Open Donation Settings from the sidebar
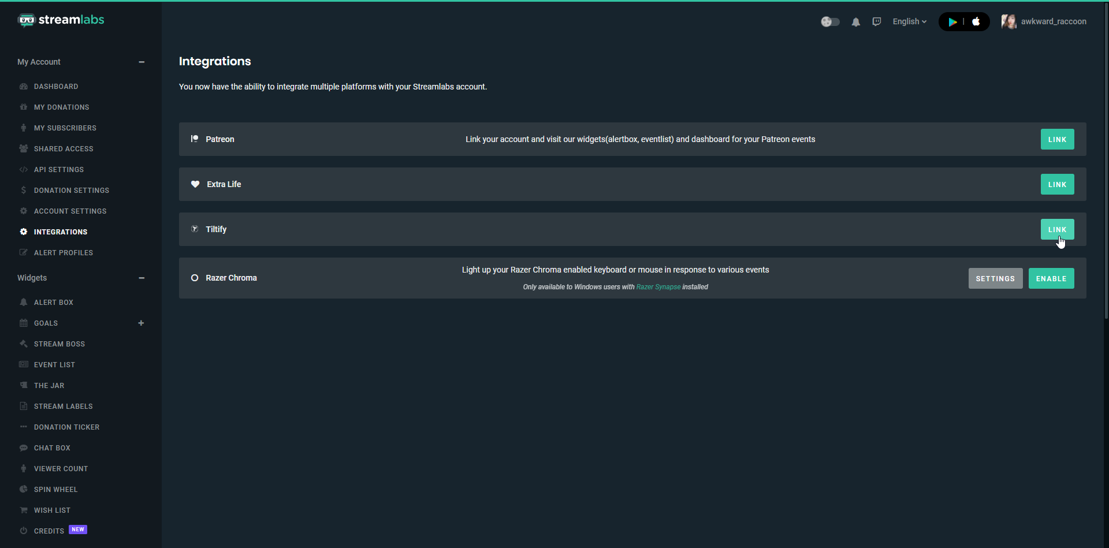Viewport: 1109px width, 548px height. [x=71, y=190]
